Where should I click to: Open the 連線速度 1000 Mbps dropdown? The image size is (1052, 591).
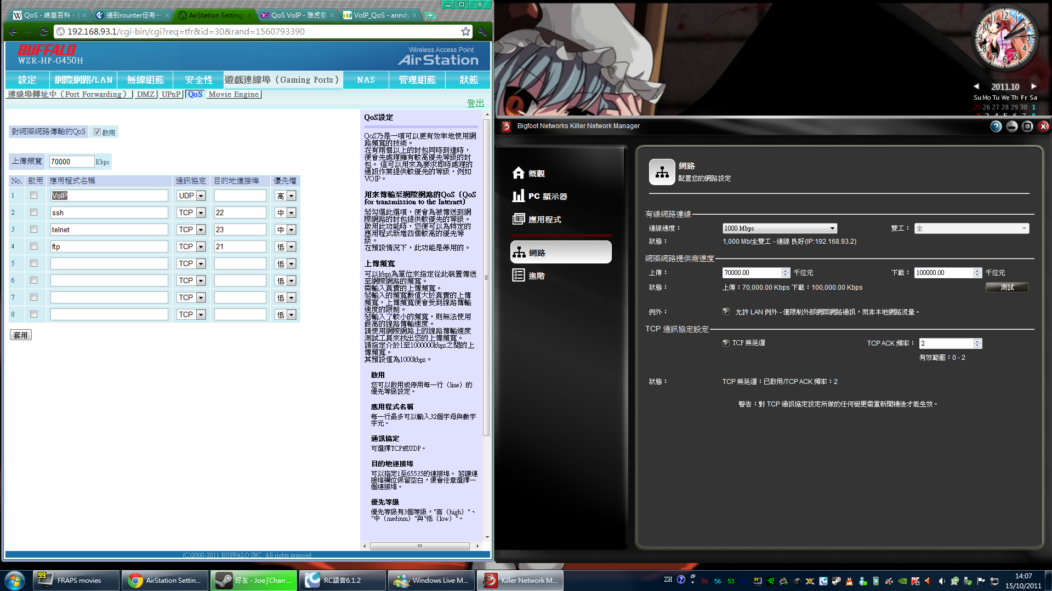[x=780, y=228]
